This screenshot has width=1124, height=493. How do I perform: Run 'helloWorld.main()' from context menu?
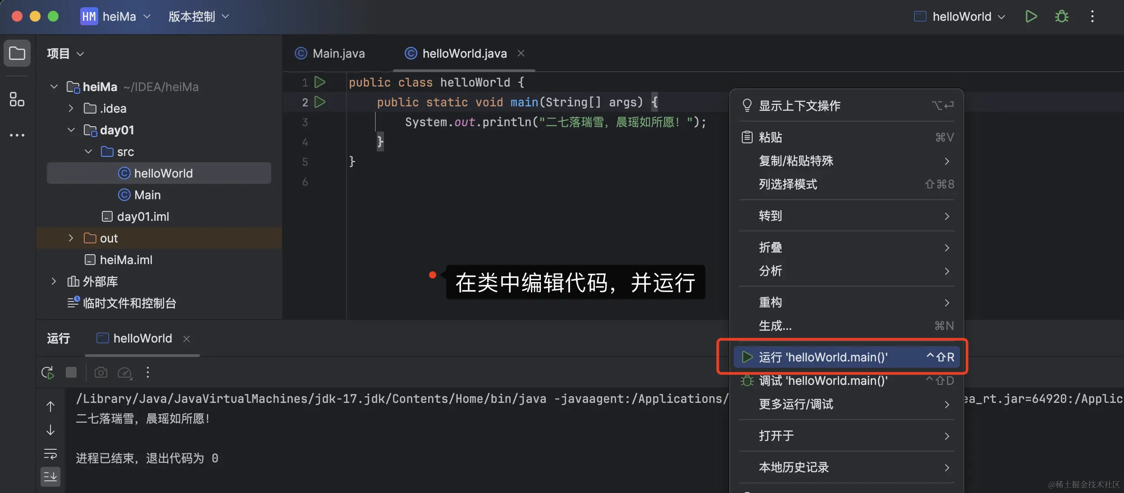pyautogui.click(x=847, y=357)
